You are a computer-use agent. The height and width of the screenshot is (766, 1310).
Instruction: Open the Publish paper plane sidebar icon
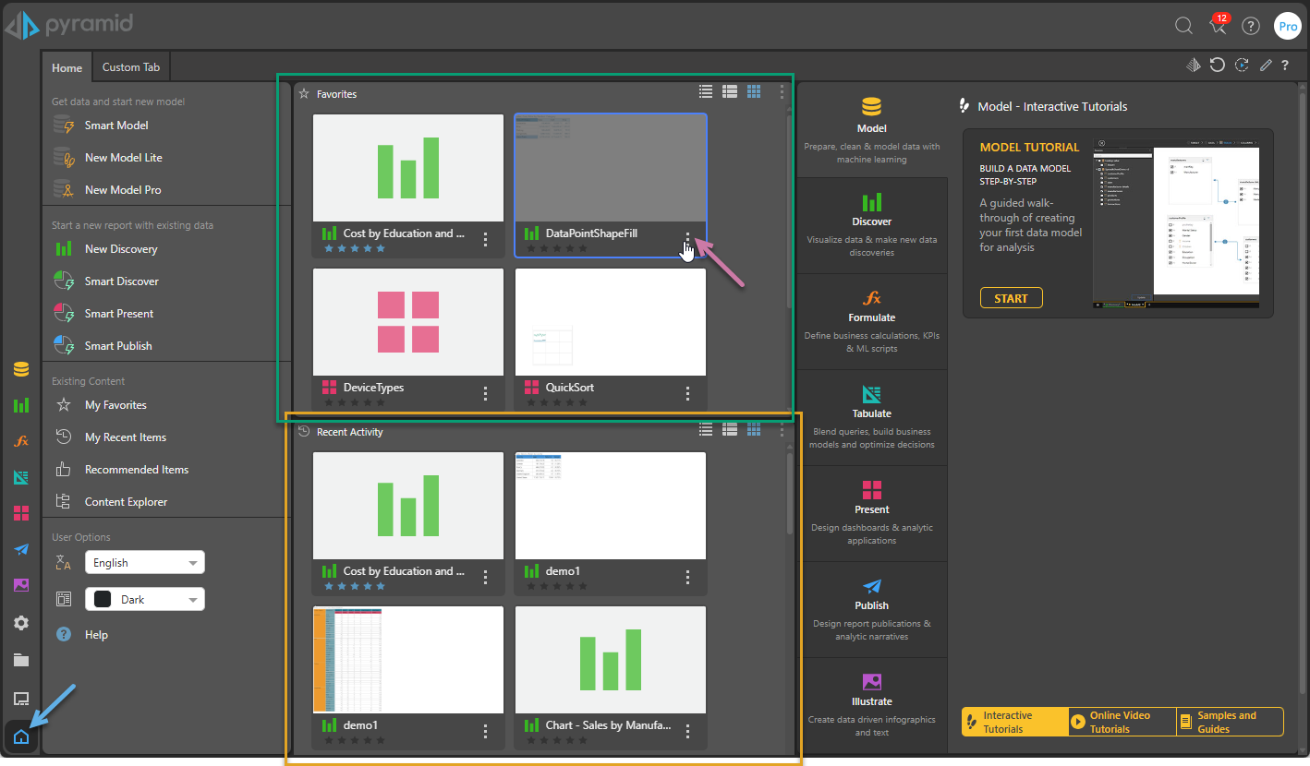pos(21,549)
